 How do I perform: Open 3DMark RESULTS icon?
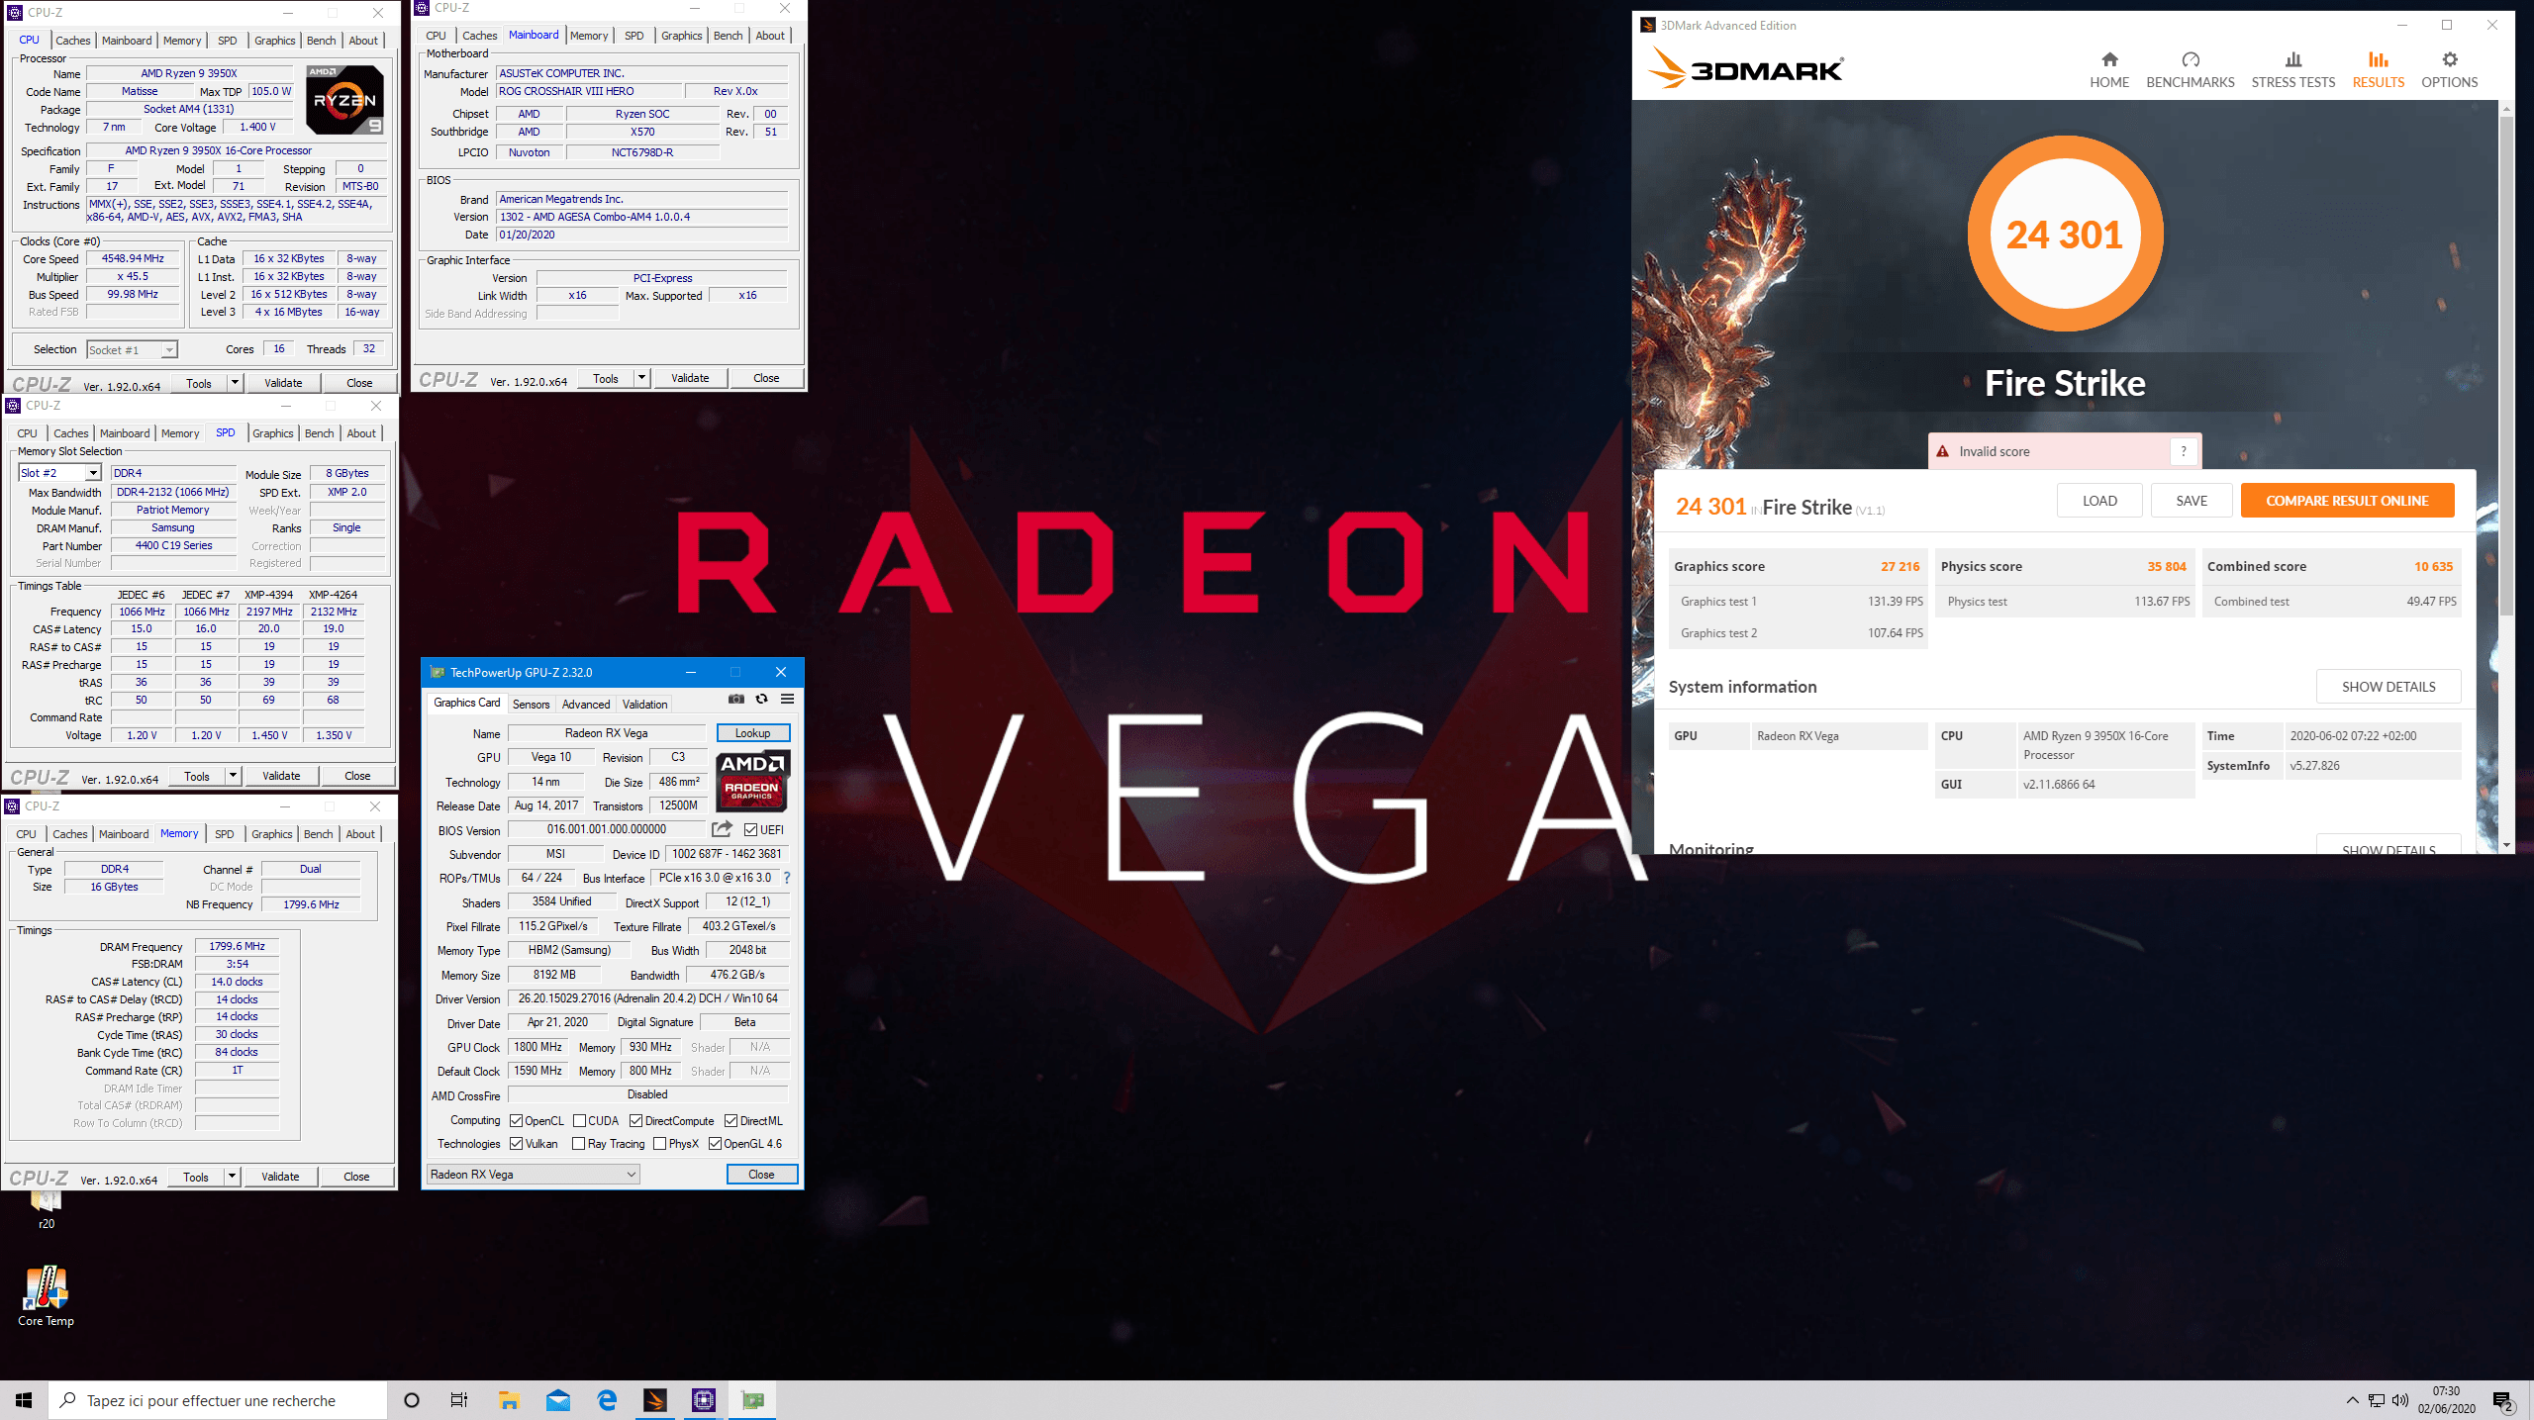[2378, 59]
